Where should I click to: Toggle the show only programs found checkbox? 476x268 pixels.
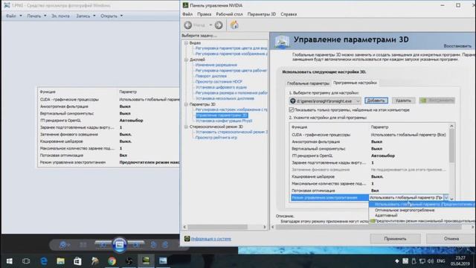coord(291,109)
